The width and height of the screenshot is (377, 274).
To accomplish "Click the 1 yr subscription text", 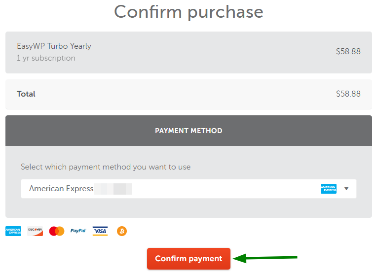I will coord(46,58).
